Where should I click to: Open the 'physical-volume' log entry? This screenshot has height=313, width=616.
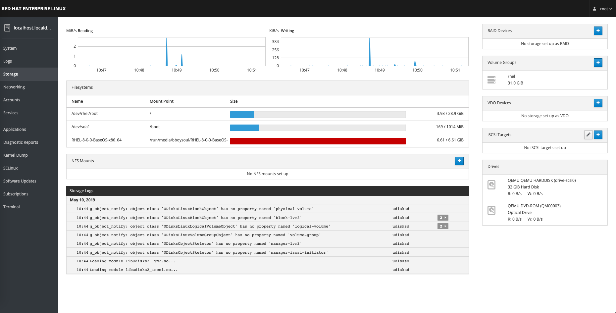click(x=267, y=209)
